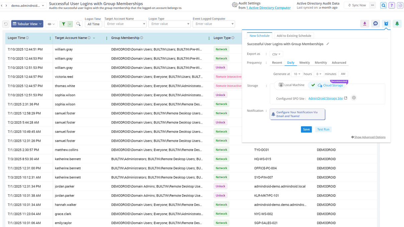This screenshot has height=227, width=404.
Task: Click the alarm clock schedule icon
Action: coord(386,24)
